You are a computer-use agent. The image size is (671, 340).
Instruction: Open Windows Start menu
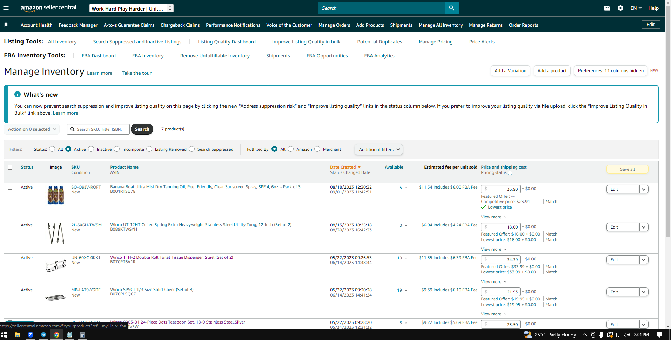point(4,335)
